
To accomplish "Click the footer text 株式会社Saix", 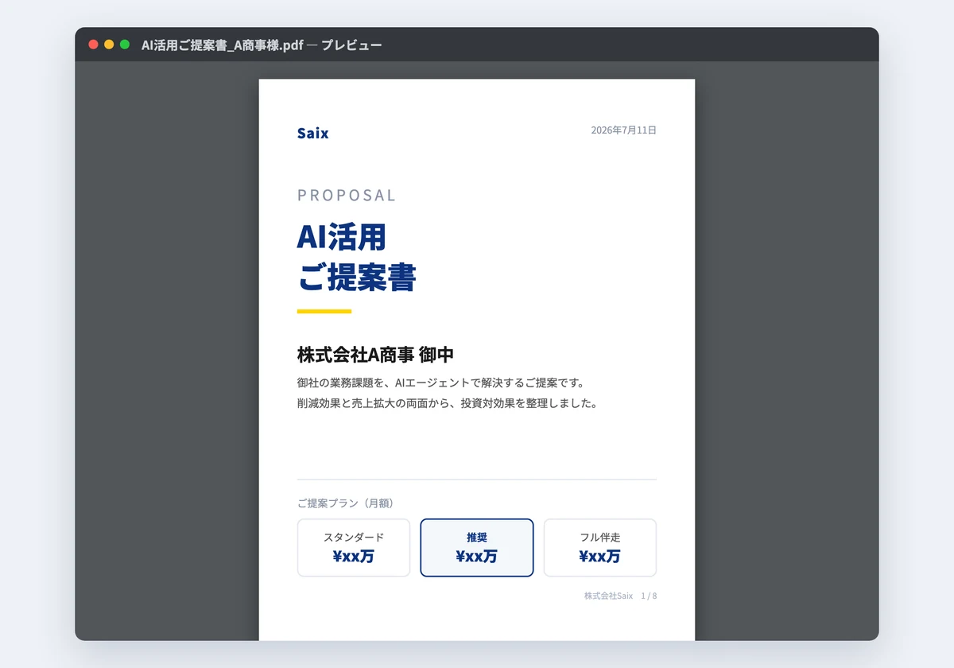I will coord(608,596).
